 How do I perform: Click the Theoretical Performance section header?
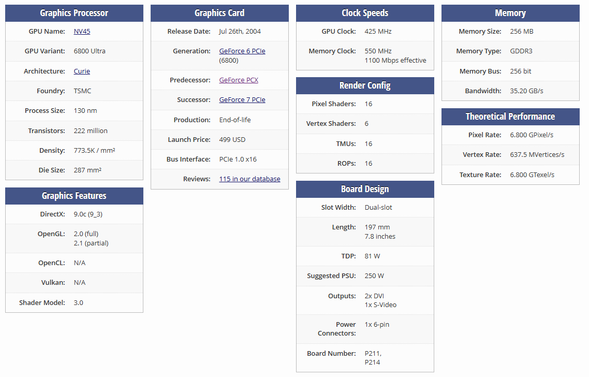tap(510, 117)
